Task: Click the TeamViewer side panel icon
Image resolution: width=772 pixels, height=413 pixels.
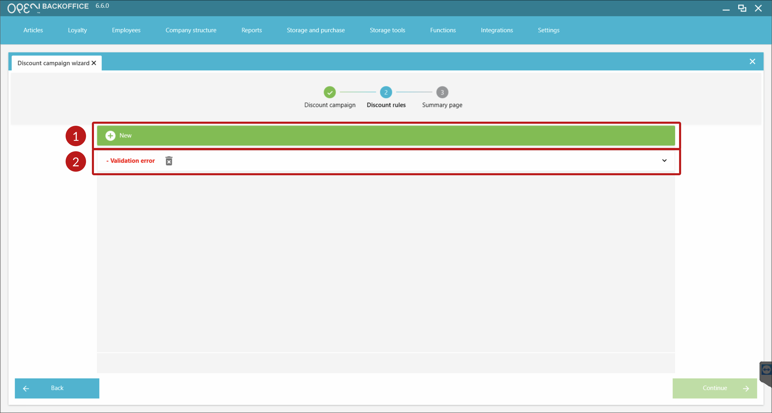Action: coord(766,370)
